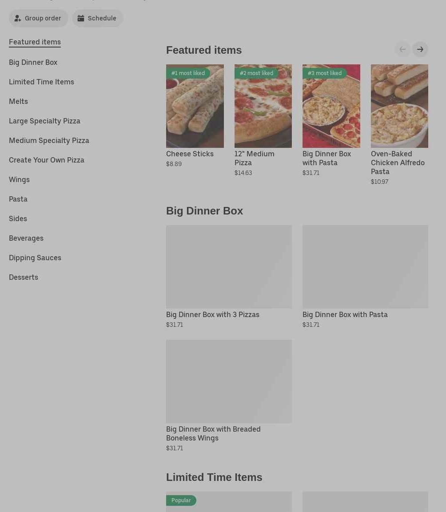Select Melts from the menu list
Screen dimensions: 446x512
pos(18,102)
